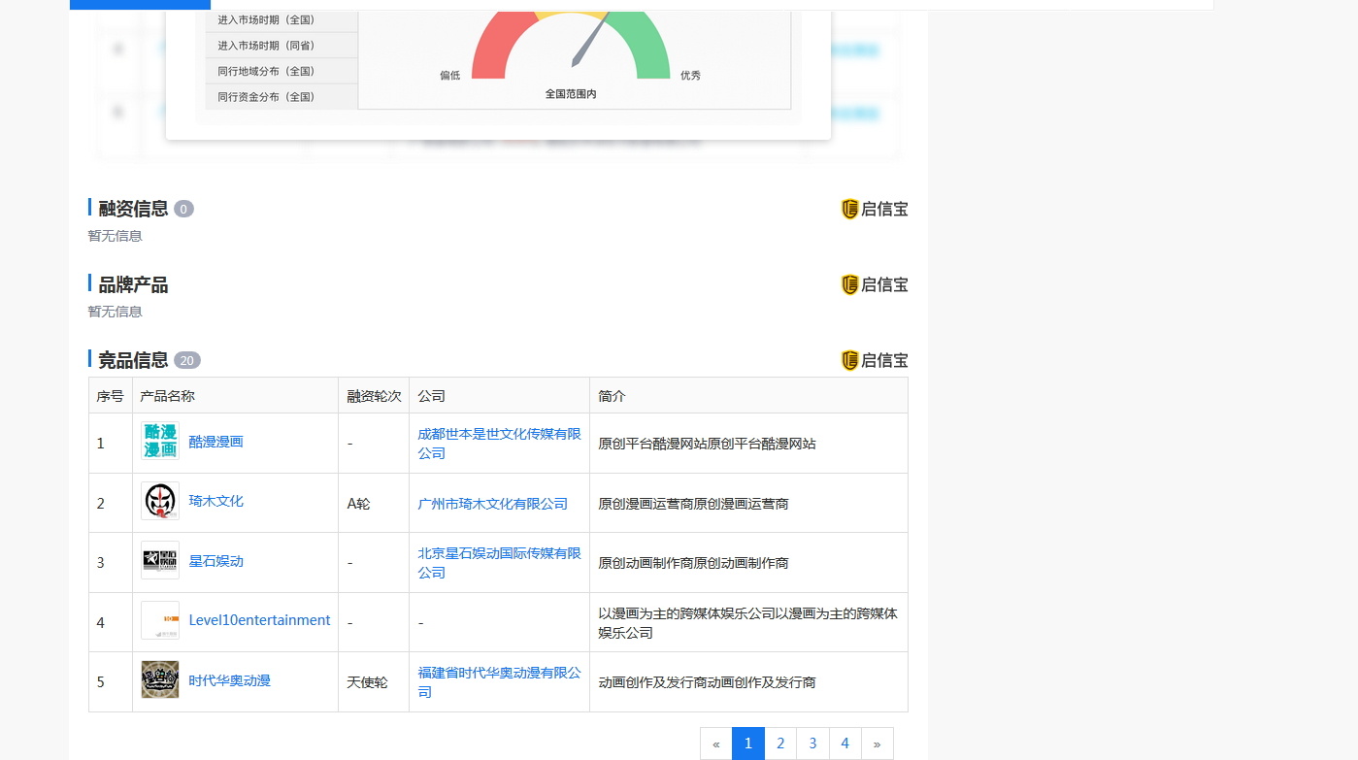Select page 1 in pagination
This screenshot has width=1358, height=760.
tap(747, 743)
